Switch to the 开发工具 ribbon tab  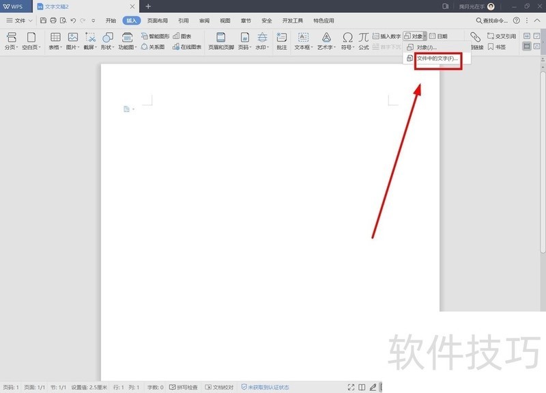[x=293, y=21]
